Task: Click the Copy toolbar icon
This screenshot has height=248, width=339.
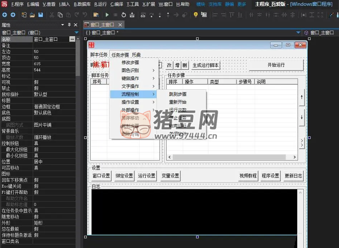Action: (x=60, y=15)
